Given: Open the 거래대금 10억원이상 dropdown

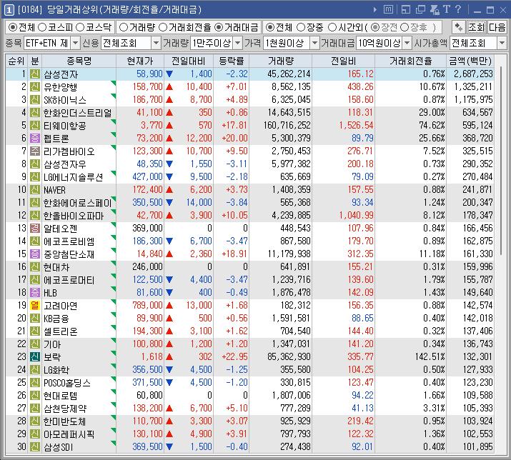Looking at the screenshot, I should pos(407,43).
